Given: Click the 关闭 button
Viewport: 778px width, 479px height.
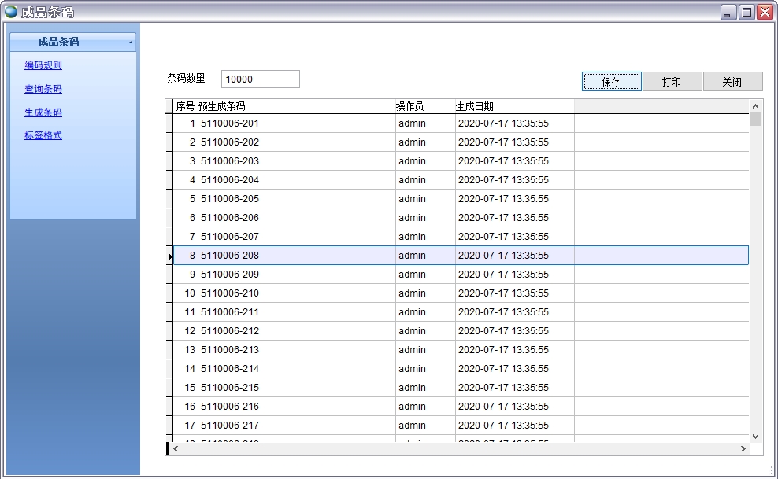Looking at the screenshot, I should pos(732,82).
